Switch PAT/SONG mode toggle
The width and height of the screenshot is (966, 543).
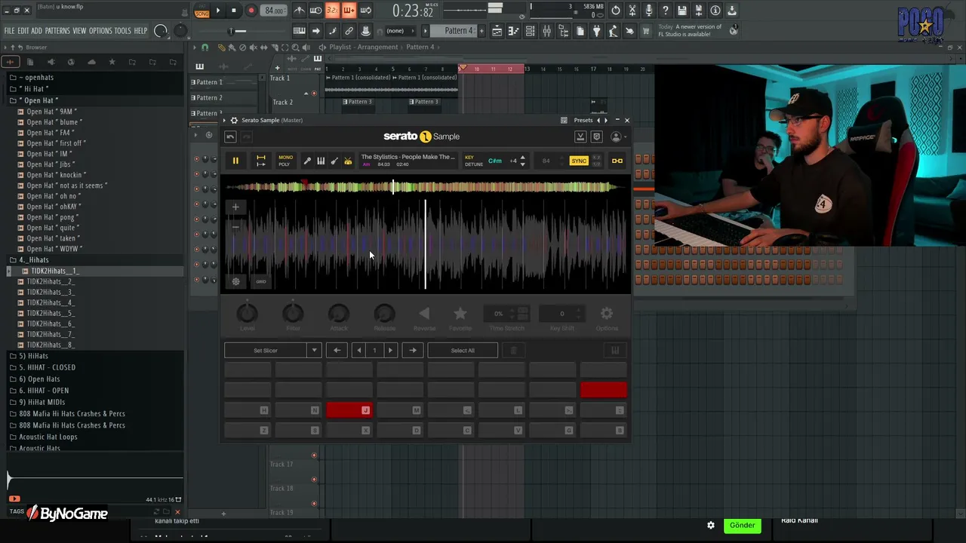coord(202,11)
